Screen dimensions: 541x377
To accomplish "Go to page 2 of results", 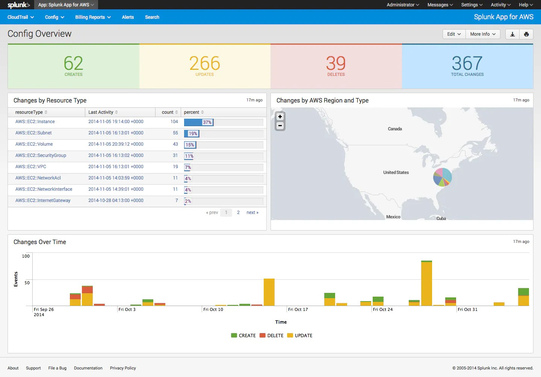I will (x=238, y=213).
